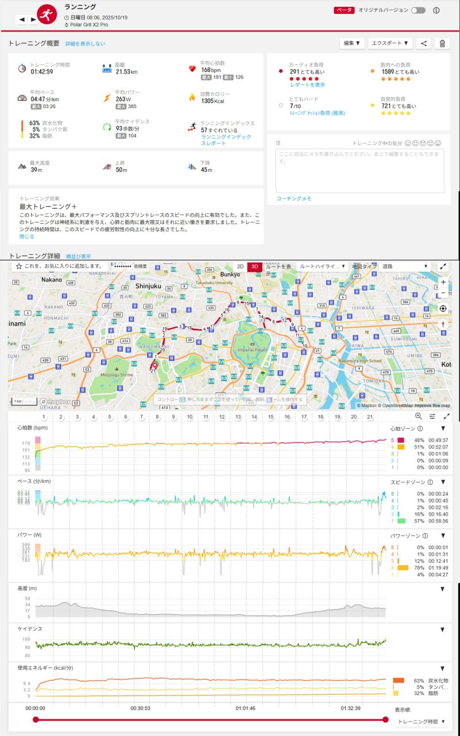
Task: Select the 3D map view button
Action: [255, 267]
